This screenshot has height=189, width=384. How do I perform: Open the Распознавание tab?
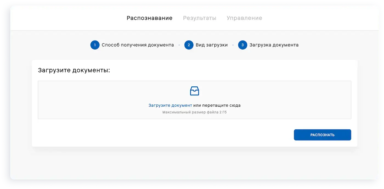click(149, 18)
